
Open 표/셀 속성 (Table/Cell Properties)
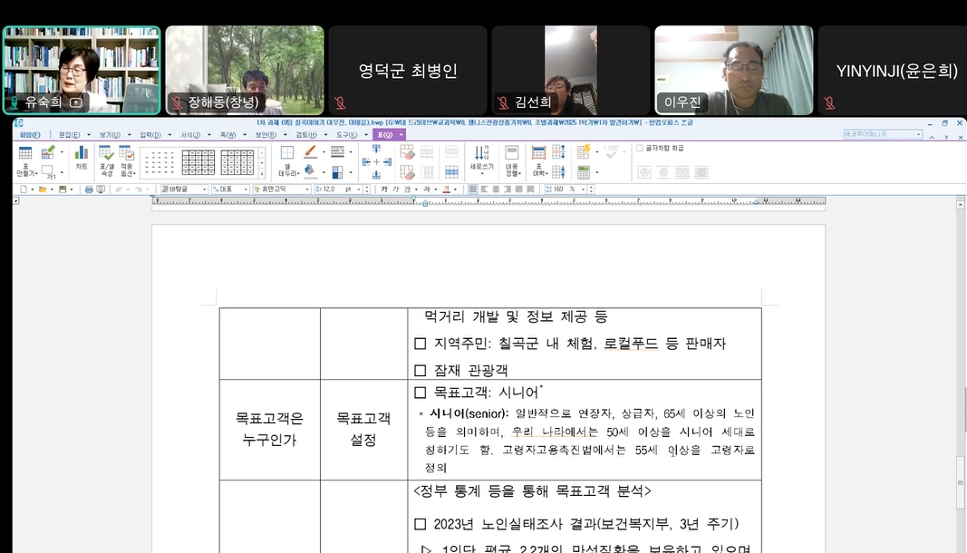pos(105,160)
